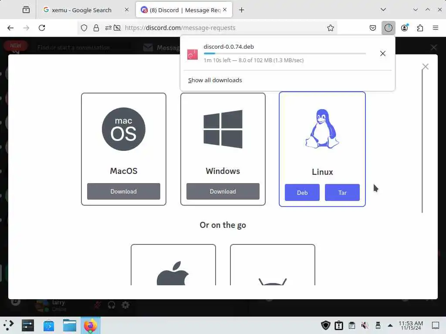Download Discord for MacOS
The width and height of the screenshot is (446, 334).
tap(123, 191)
